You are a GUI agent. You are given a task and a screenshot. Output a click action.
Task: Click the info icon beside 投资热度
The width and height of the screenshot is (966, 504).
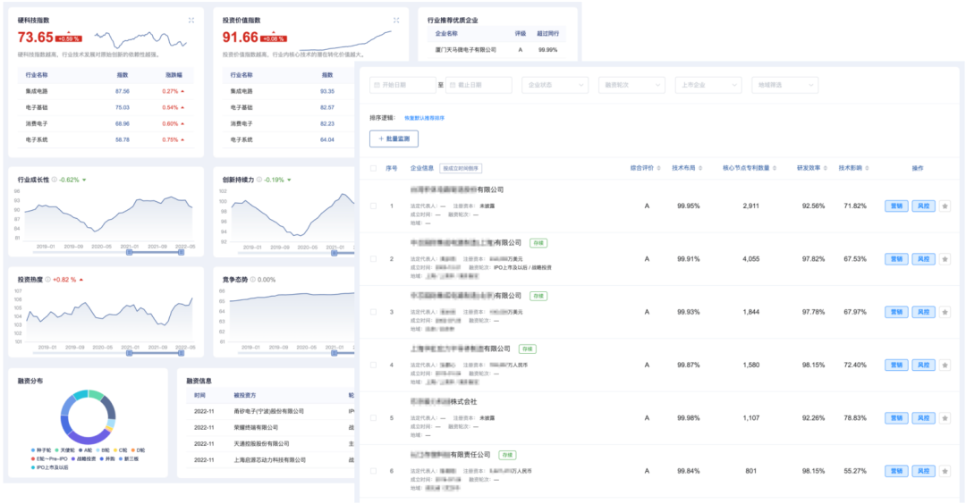pos(48,280)
